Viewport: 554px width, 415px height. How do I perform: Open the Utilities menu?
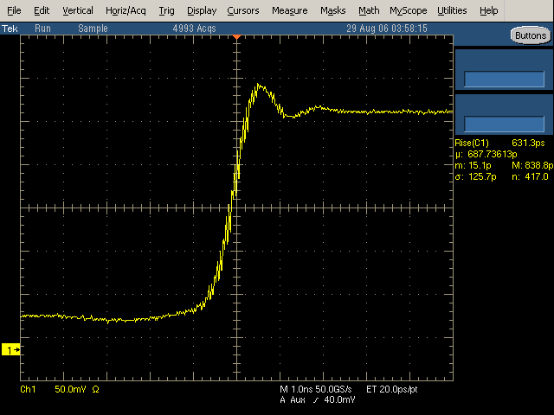click(x=452, y=10)
